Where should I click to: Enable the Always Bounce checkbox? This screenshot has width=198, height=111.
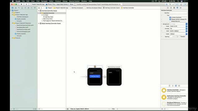tap(170, 21)
